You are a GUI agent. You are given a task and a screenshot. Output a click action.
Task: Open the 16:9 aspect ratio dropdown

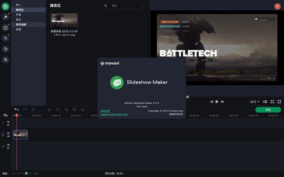click(255, 102)
